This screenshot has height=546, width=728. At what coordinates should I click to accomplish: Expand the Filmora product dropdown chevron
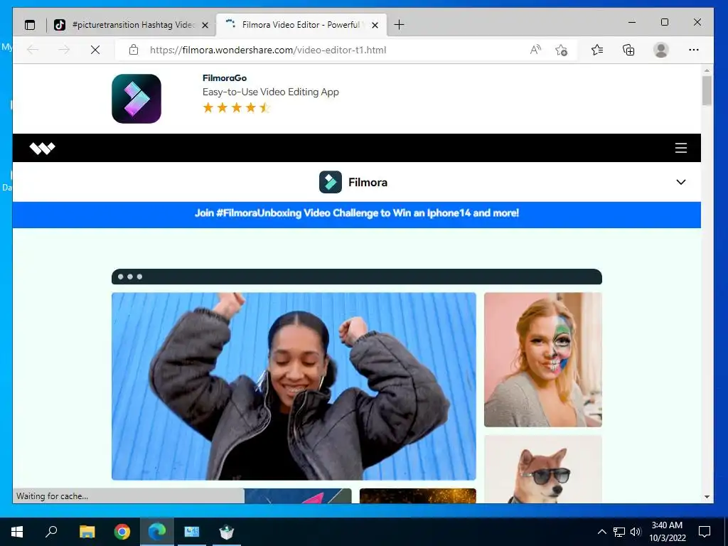(x=680, y=182)
